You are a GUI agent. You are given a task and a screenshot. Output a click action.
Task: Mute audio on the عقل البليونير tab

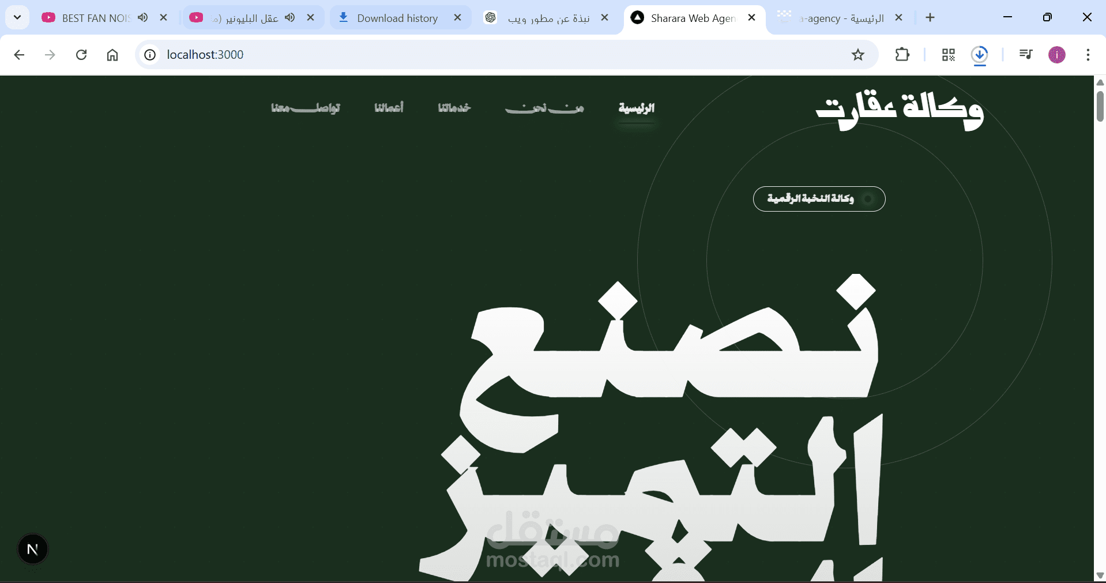point(291,18)
